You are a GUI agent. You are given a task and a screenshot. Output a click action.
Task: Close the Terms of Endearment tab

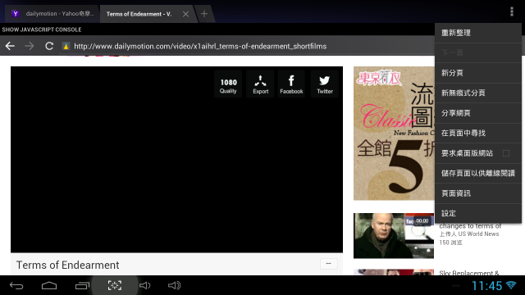(x=185, y=14)
